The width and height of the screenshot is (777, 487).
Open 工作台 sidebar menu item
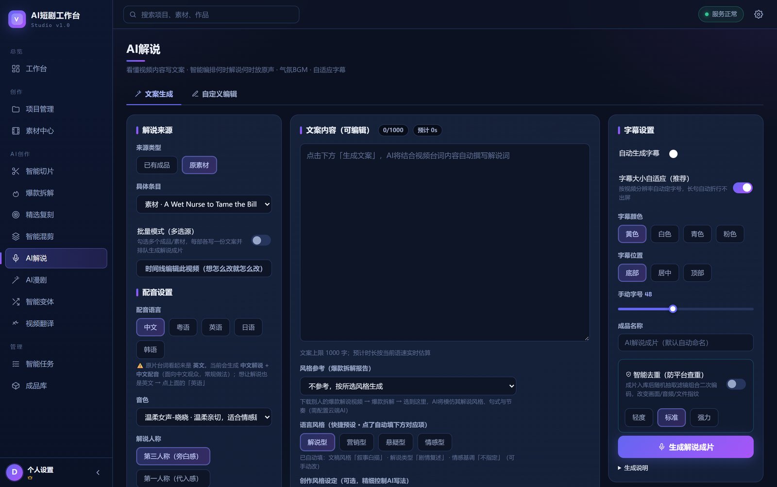tap(56, 69)
